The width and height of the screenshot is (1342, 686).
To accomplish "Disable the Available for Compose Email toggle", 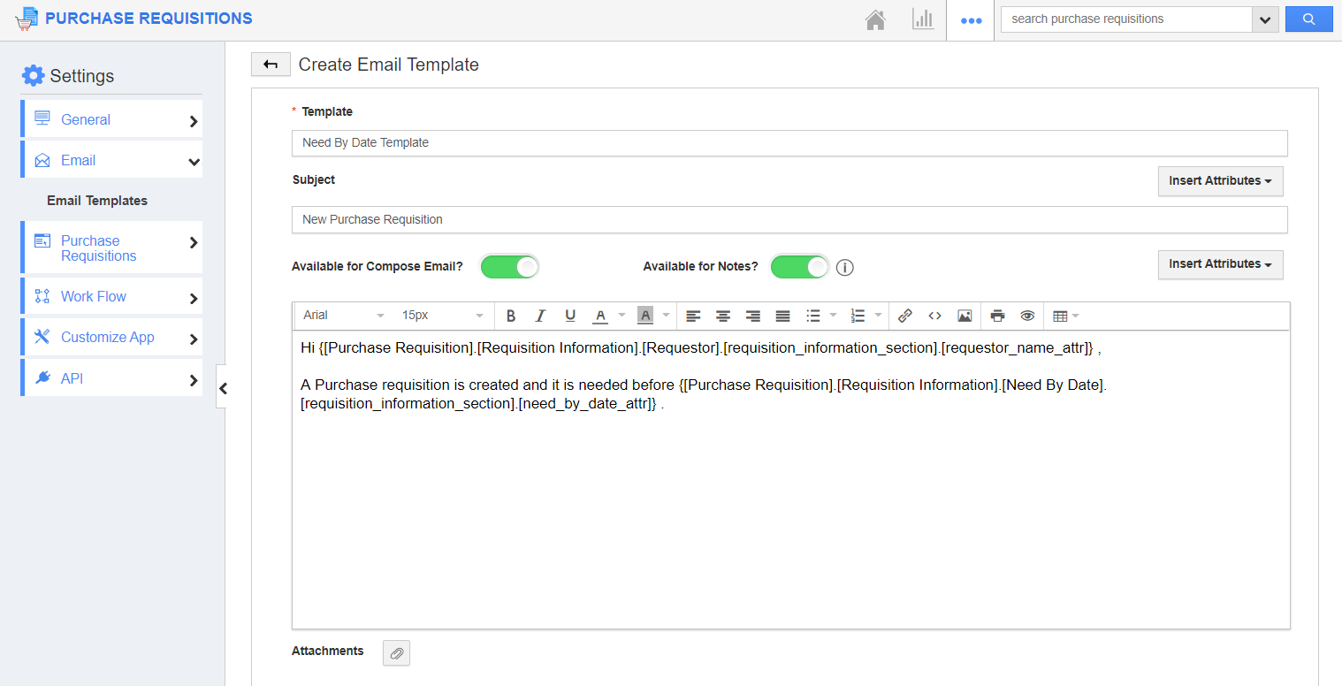I will 510,266.
